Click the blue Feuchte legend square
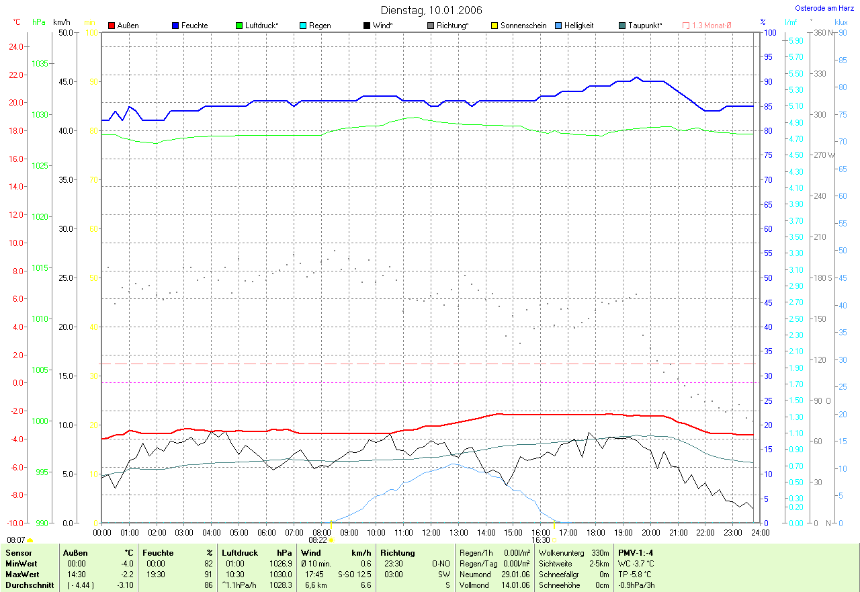Image resolution: width=860 pixels, height=592 pixels. [x=175, y=26]
